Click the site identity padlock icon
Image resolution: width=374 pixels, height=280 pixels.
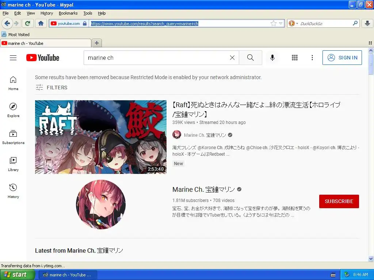[x=85, y=23]
